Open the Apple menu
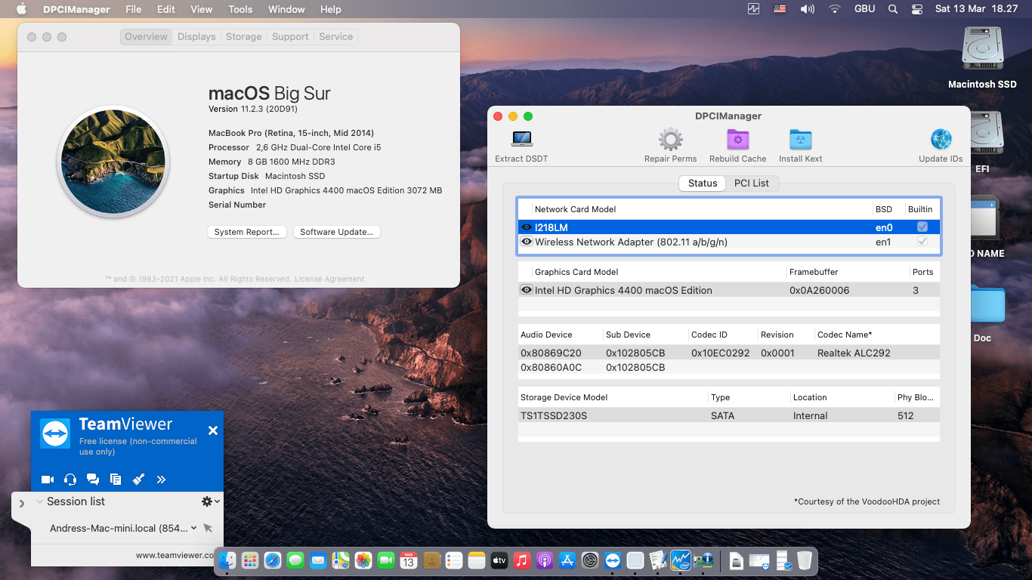 (x=21, y=9)
